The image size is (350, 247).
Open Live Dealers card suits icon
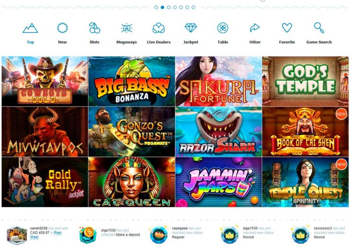click(158, 28)
